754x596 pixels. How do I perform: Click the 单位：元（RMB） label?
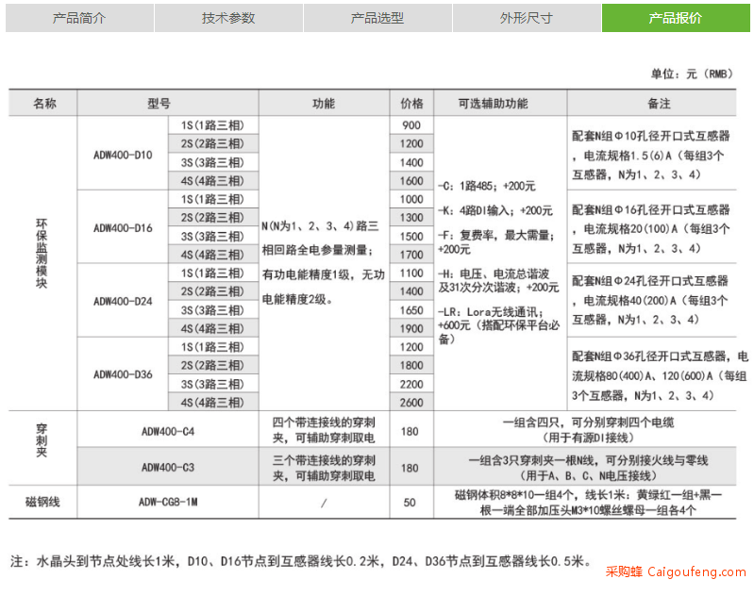pos(691,74)
